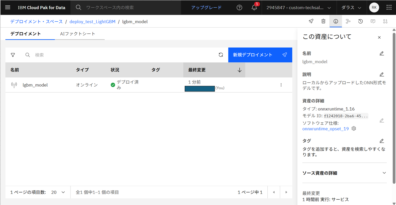Click the デプロイ済み status text
Image resolution: width=396 pixels, height=205 pixels.
pos(128,85)
